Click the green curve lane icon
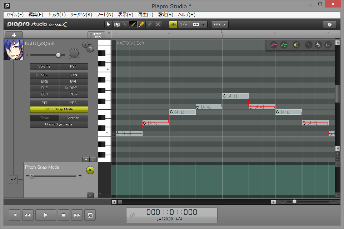 pos(13,180)
